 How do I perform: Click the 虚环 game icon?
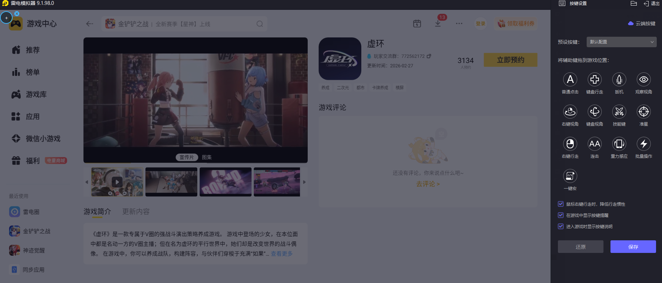(x=340, y=59)
